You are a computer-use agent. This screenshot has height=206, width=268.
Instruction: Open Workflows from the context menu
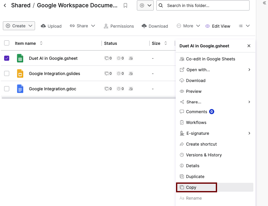pos(215,122)
